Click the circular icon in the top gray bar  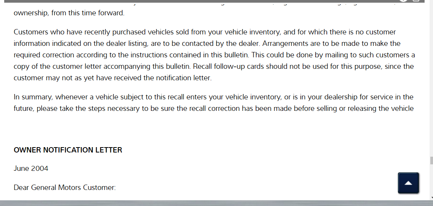pyautogui.click(x=404, y=1)
